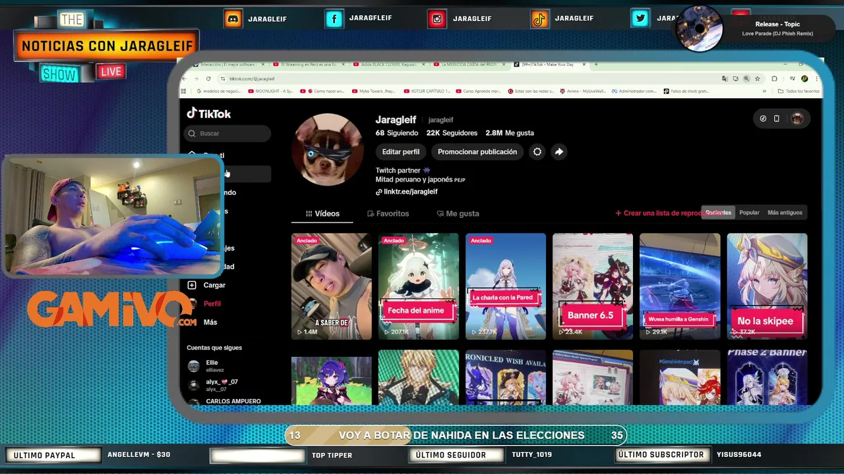Open La charla con la Pared video

506,286
